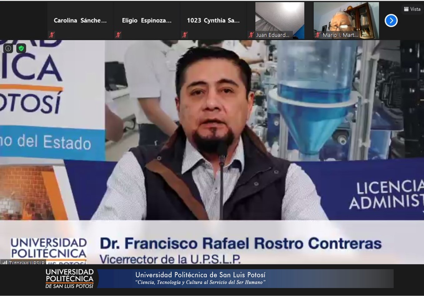Click the Tutorias UPSLP name label
Image resolution: width=424 pixels, height=296 pixels.
[x=27, y=263]
